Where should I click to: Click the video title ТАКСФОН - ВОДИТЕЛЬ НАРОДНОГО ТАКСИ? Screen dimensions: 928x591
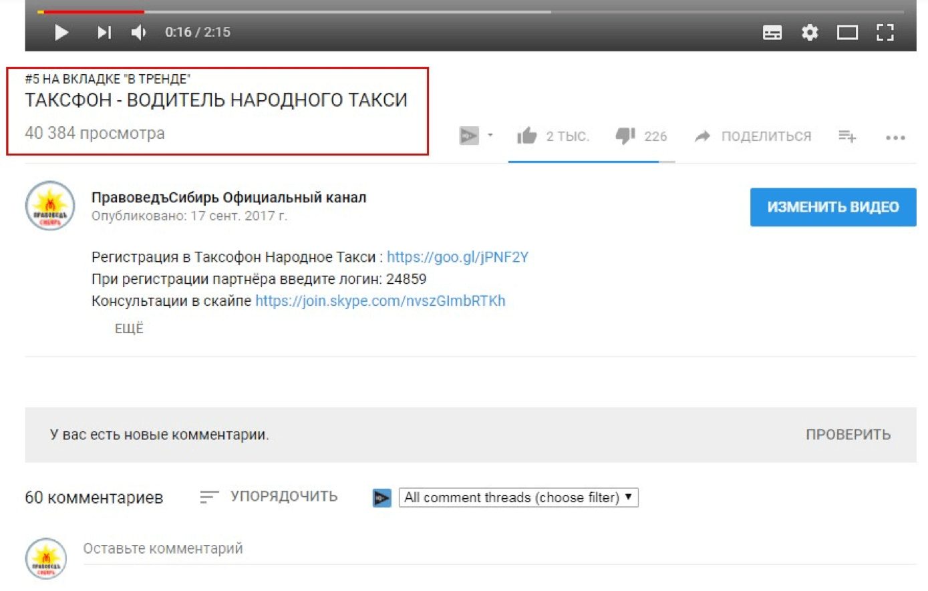[x=216, y=100]
